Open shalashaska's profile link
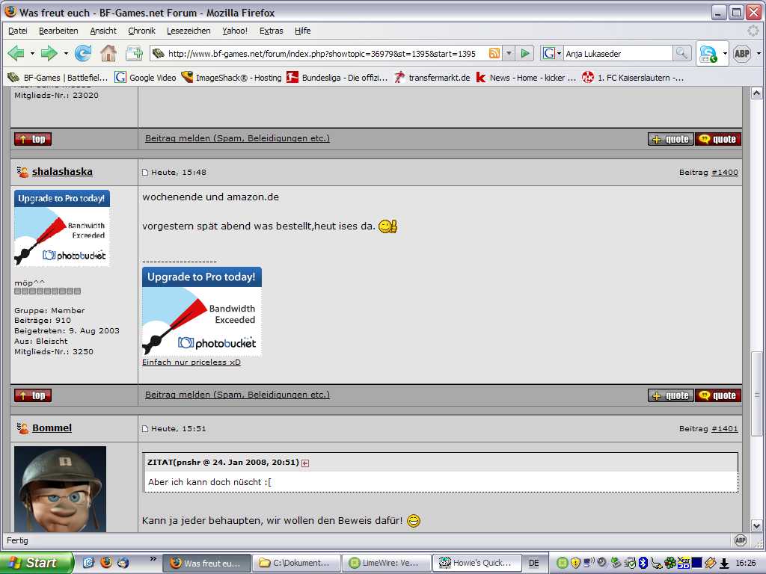Viewport: 766px width, 574px height. pos(62,172)
